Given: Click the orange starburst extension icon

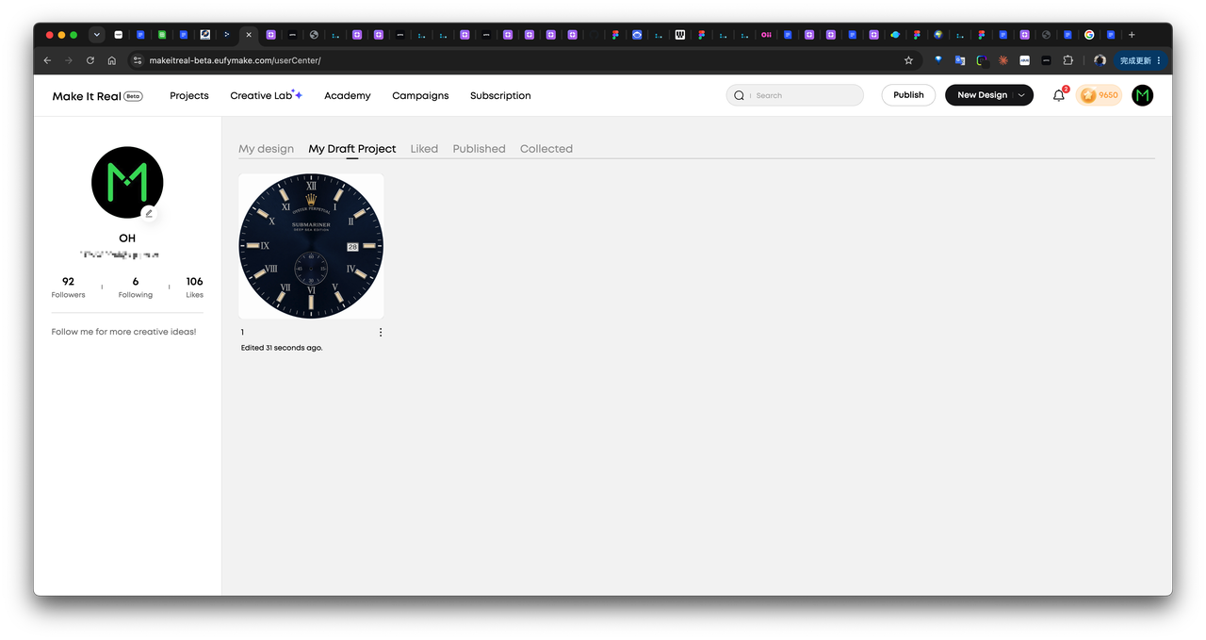Looking at the screenshot, I should coord(1003,60).
